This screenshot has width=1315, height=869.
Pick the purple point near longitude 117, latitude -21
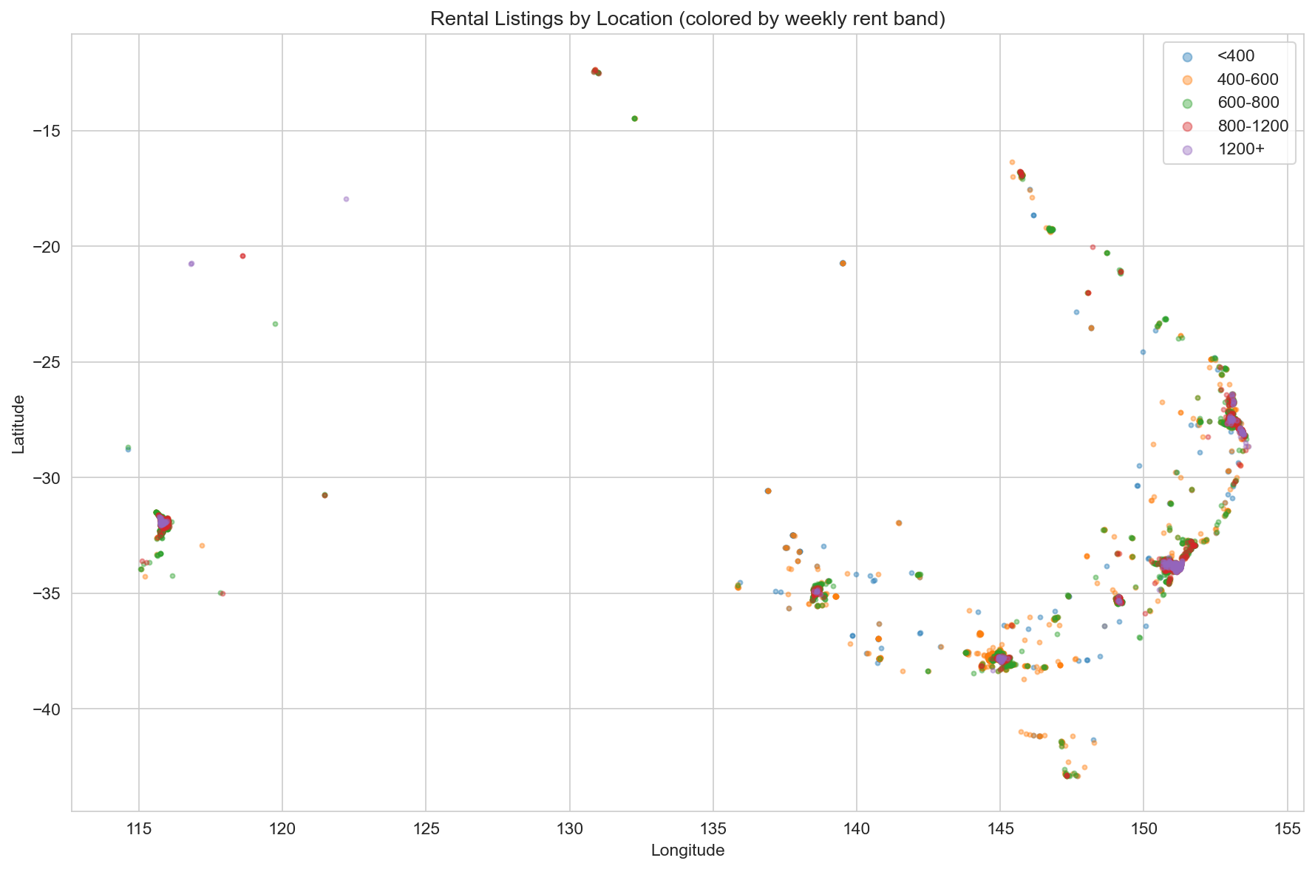click(x=191, y=264)
